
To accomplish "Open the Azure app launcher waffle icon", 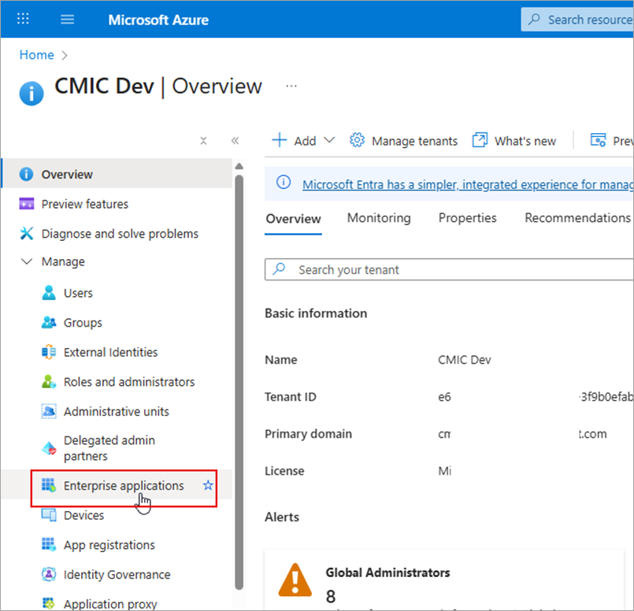I will (x=24, y=20).
